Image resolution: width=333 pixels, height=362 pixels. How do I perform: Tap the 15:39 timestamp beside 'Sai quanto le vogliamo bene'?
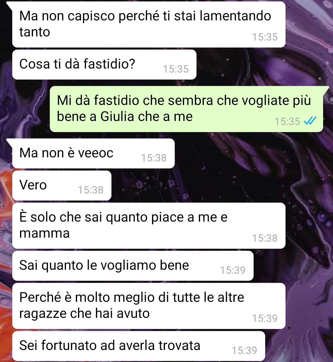[x=233, y=270]
